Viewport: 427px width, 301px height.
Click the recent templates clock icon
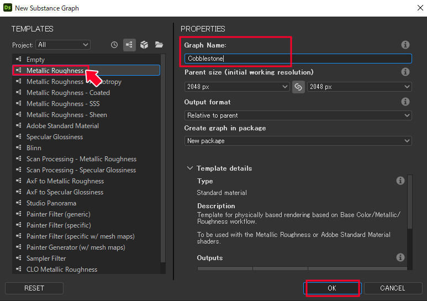click(114, 45)
